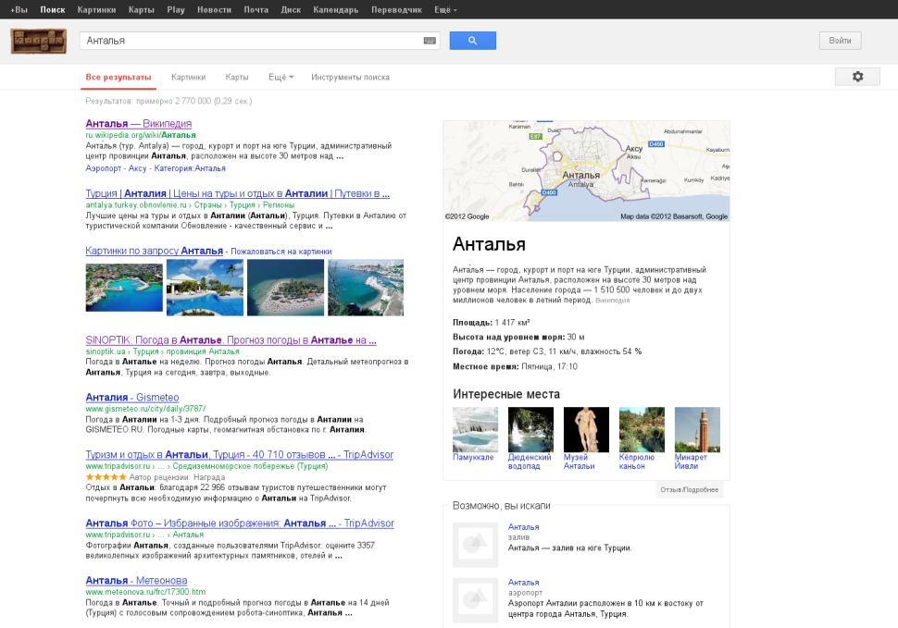Screen dimensions: 898x628
Task: Open the pool resort image thumbnail
Action: click(205, 287)
